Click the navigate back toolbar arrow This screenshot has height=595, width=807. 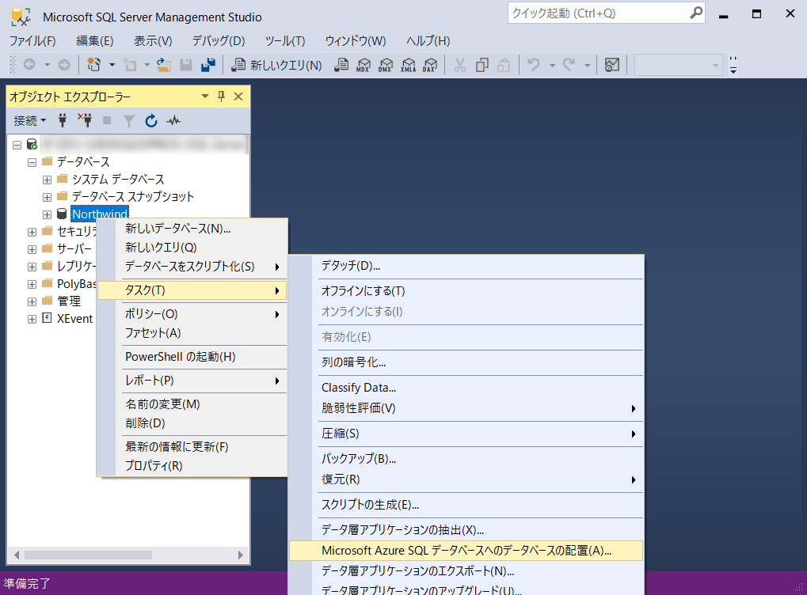click(x=29, y=65)
